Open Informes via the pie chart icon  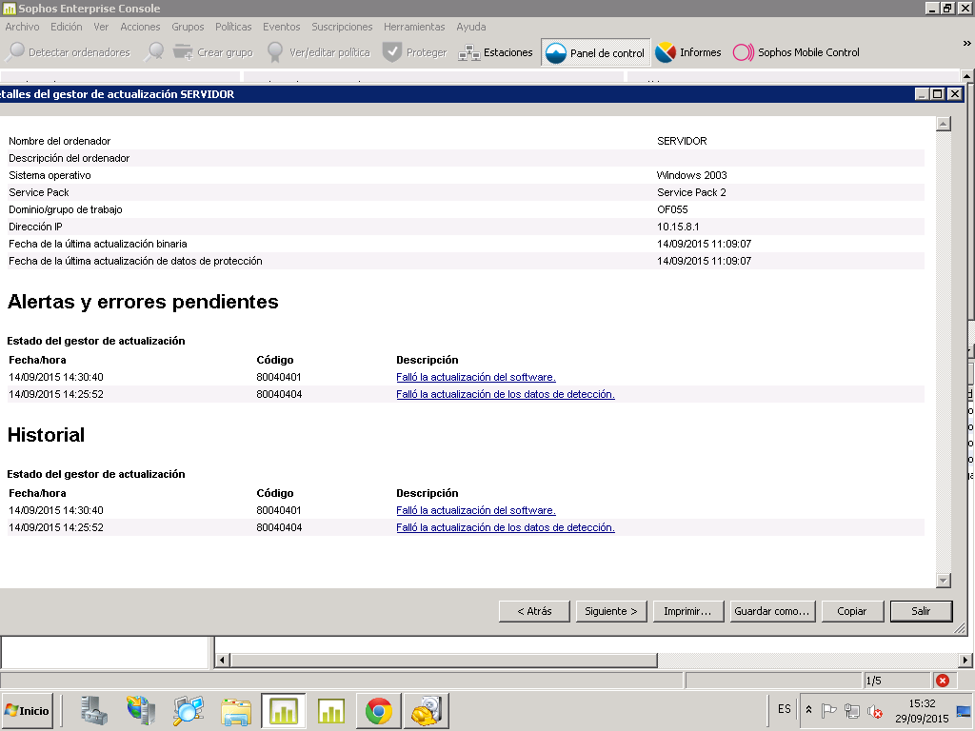666,52
